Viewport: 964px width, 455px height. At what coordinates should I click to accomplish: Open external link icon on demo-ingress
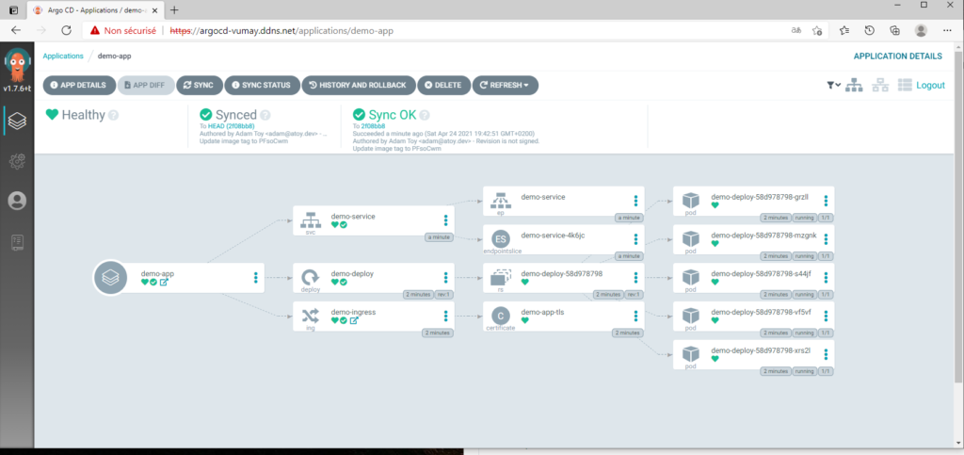point(354,320)
